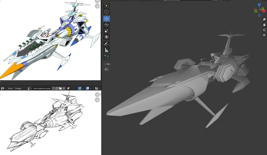Toggle camera view in 3D viewport
Screen dimensions: 267x155
pos(264,30)
